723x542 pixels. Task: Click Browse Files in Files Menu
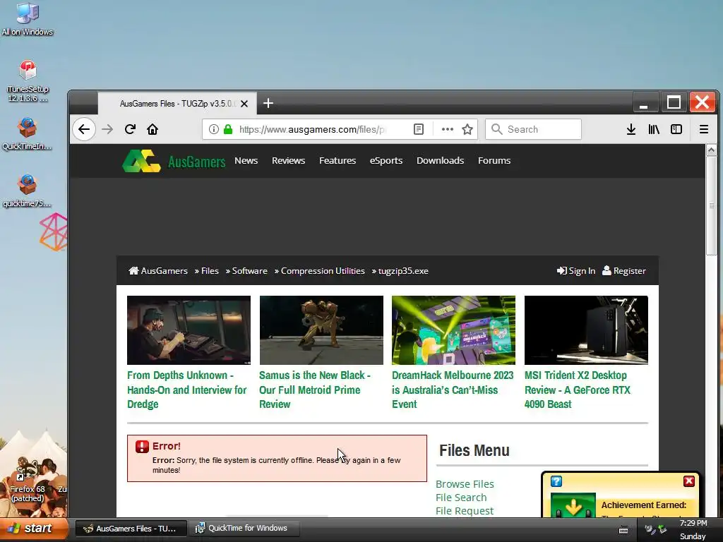pyautogui.click(x=465, y=484)
